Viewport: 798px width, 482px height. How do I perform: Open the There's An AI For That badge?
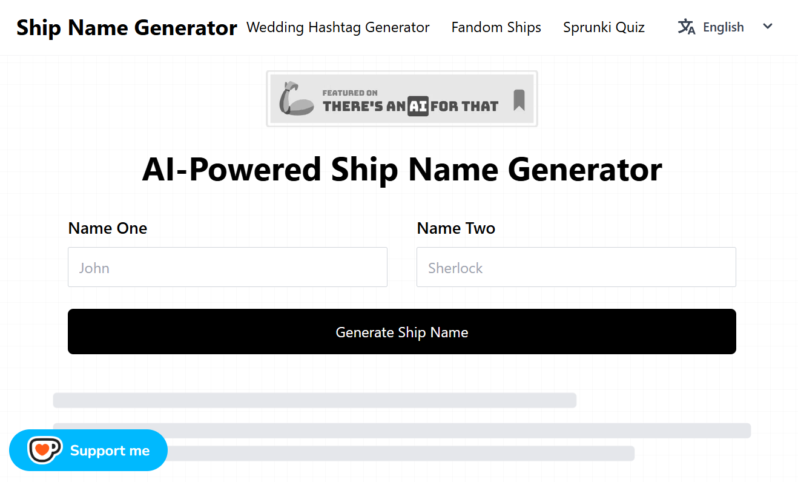[x=401, y=98]
